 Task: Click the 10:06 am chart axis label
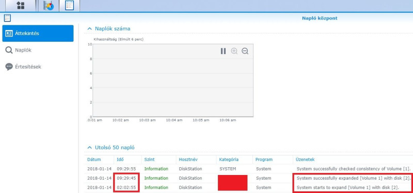click(x=228, y=120)
